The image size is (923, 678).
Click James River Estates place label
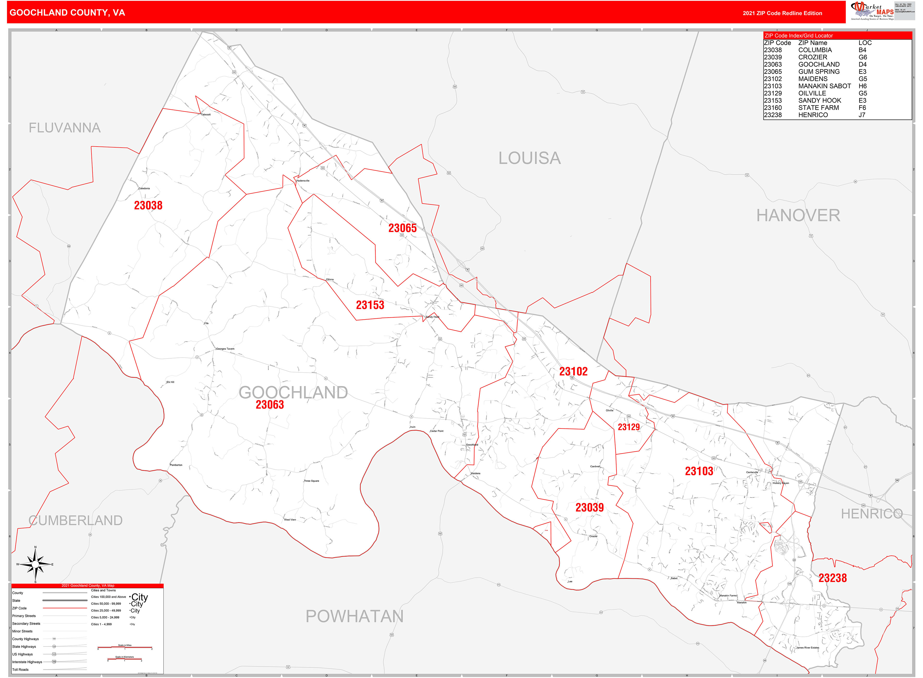(x=808, y=648)
